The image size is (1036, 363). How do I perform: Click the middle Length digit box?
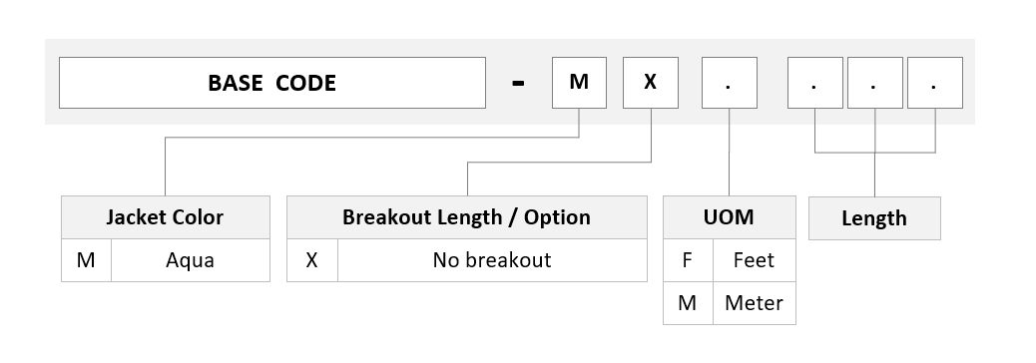coord(874,83)
